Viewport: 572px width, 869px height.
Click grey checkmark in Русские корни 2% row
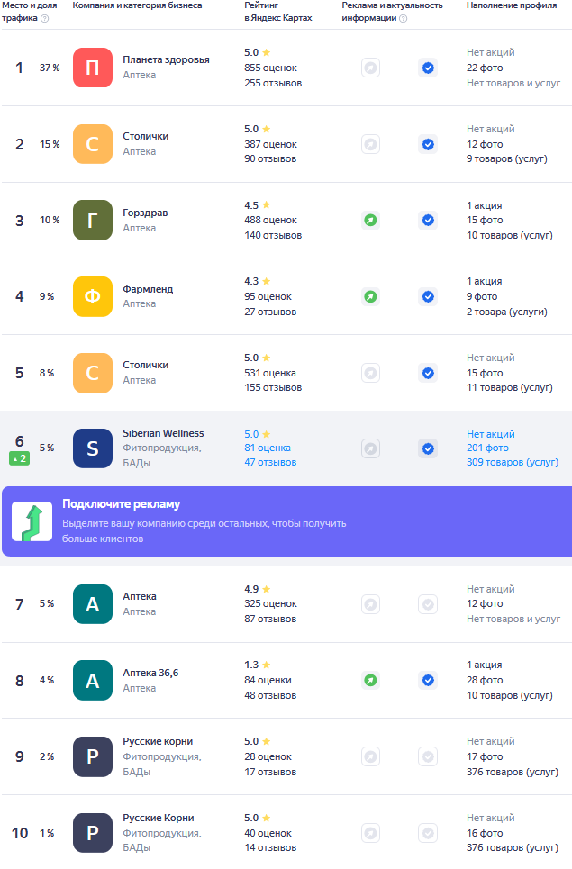pyautogui.click(x=428, y=756)
